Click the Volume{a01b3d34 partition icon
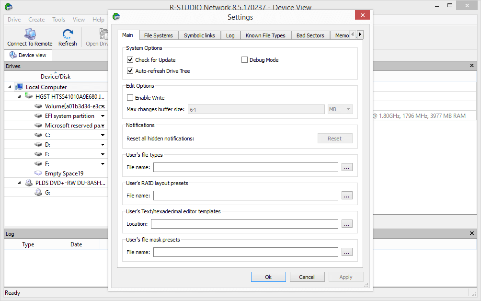 [38, 106]
